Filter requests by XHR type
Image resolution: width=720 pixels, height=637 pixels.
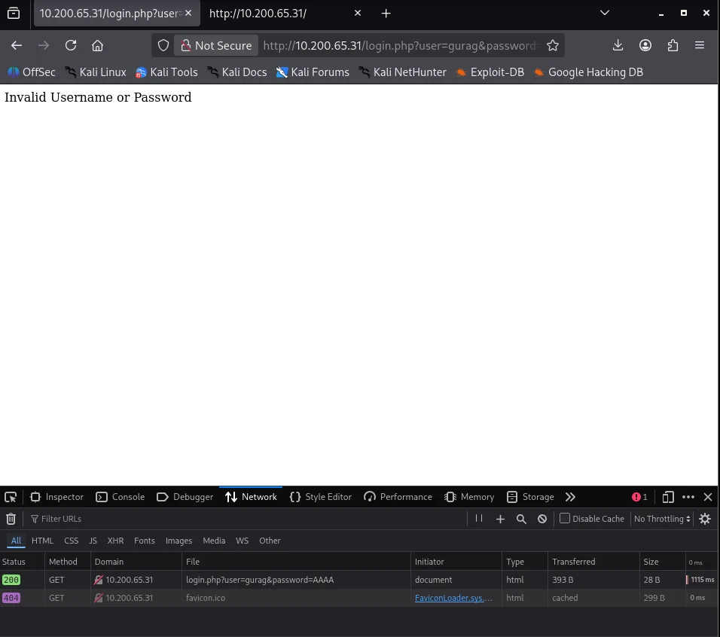pos(115,541)
